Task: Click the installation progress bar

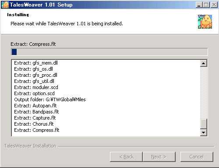Action: (109, 52)
